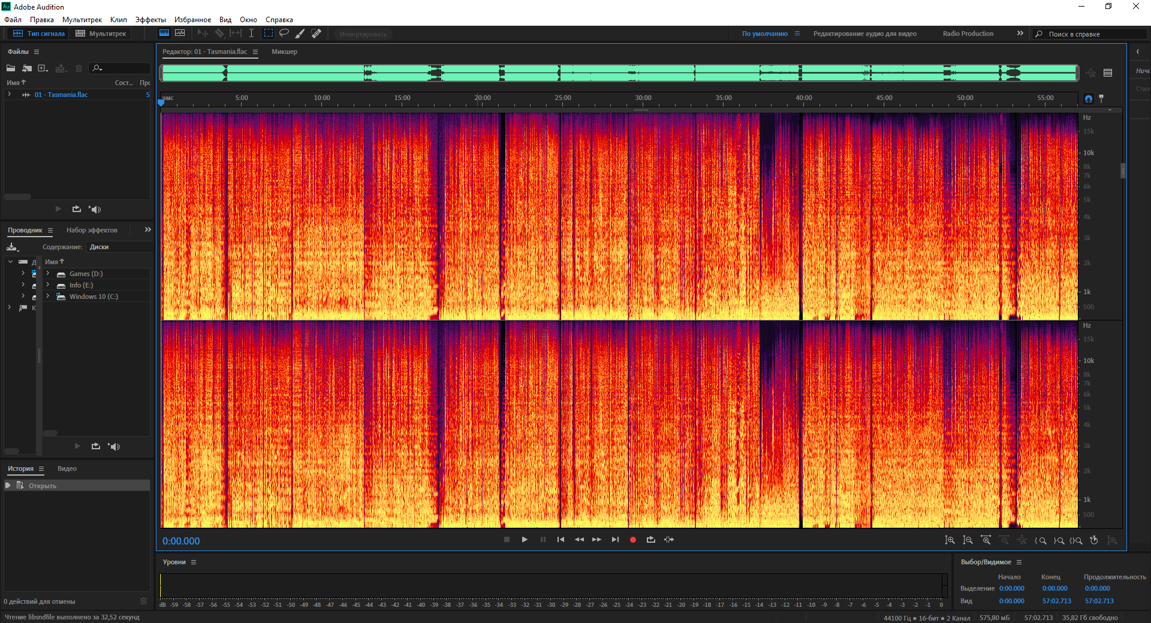Open the Содержание Диски dropdown
Image resolution: width=1151 pixels, height=623 pixels.
[x=119, y=247]
